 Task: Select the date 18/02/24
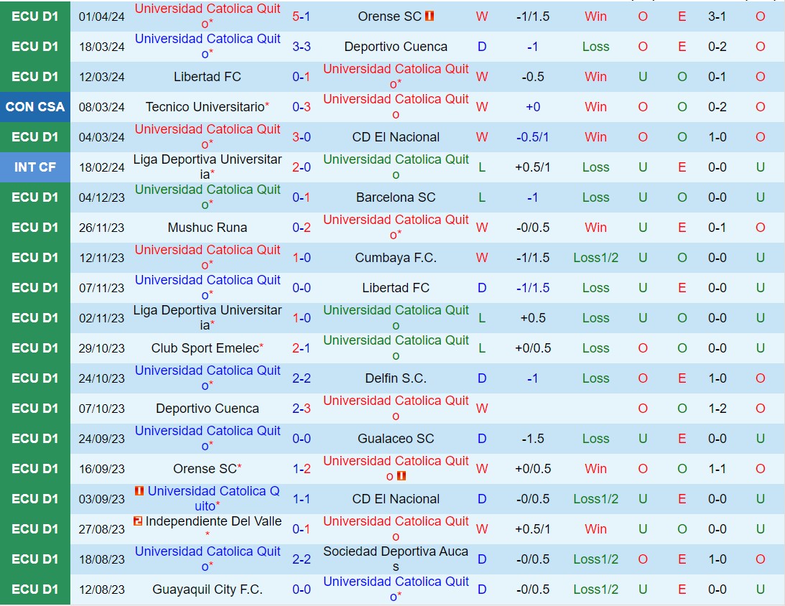(102, 167)
